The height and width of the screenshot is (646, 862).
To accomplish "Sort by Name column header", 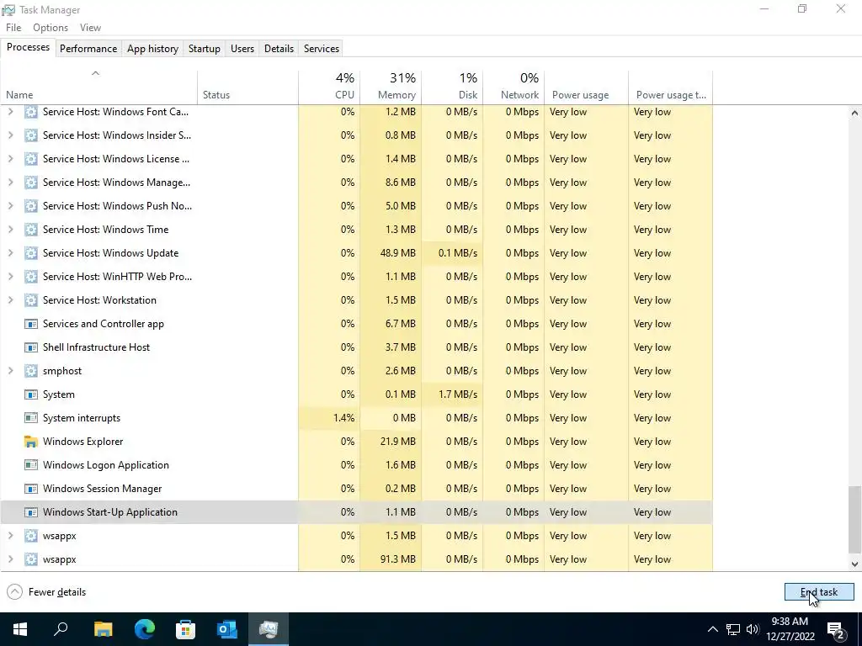I will 99,87.
